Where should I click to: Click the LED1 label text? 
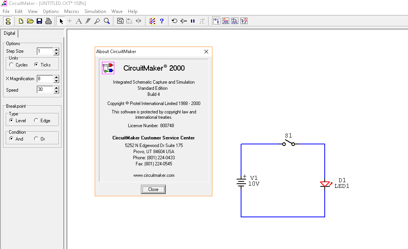point(342,186)
